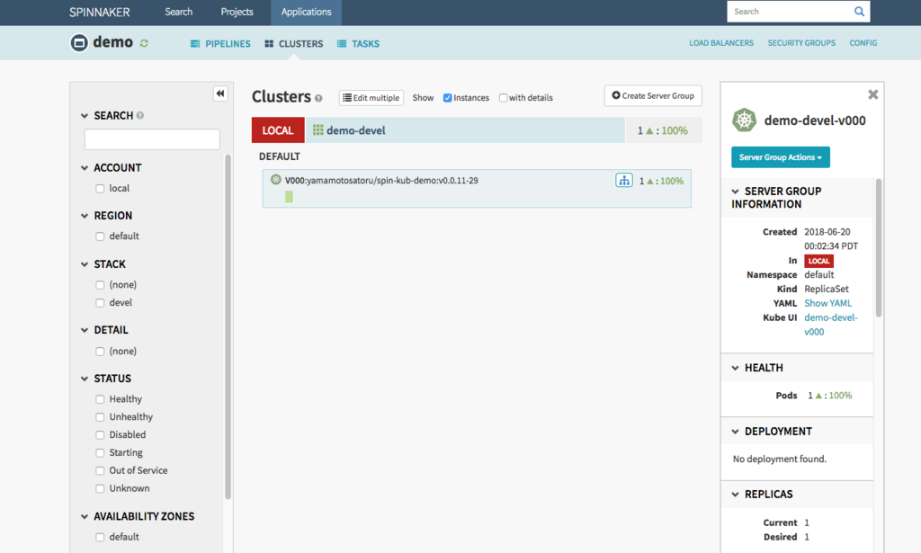Viewport: 921px width, 553px height.
Task: Tick the default region checkbox
Action: click(100, 236)
